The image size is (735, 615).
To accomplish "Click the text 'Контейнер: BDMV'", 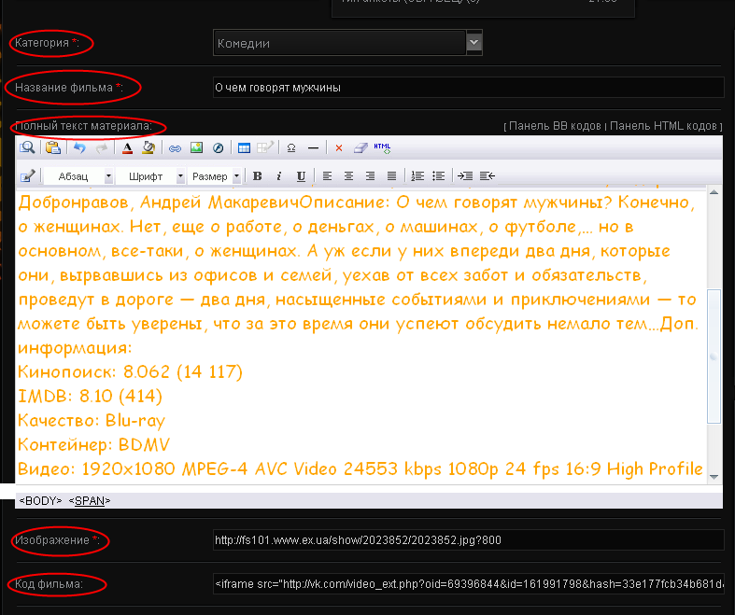I will click(93, 444).
